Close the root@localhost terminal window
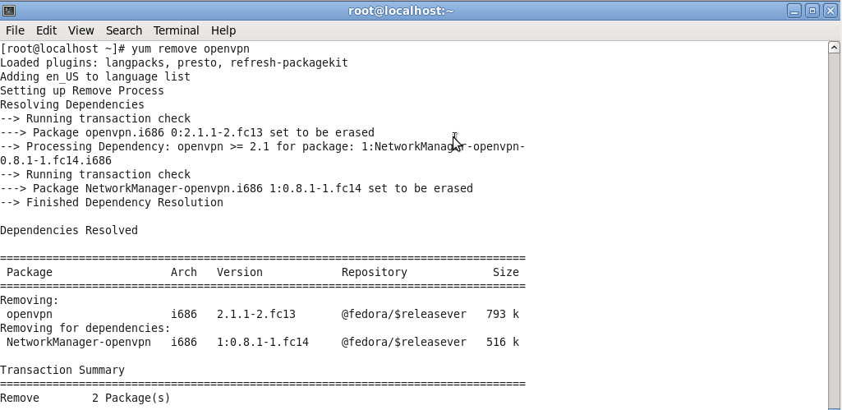The width and height of the screenshot is (842, 410). (830, 11)
